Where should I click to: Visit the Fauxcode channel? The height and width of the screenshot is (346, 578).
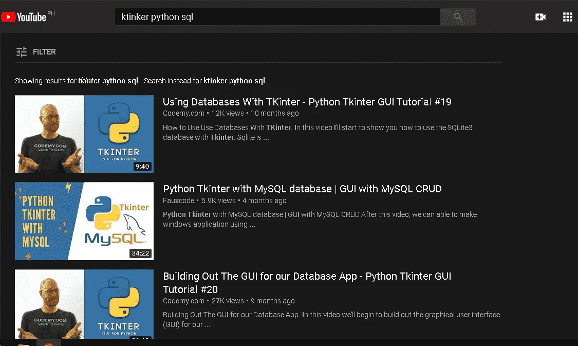pyautogui.click(x=178, y=201)
